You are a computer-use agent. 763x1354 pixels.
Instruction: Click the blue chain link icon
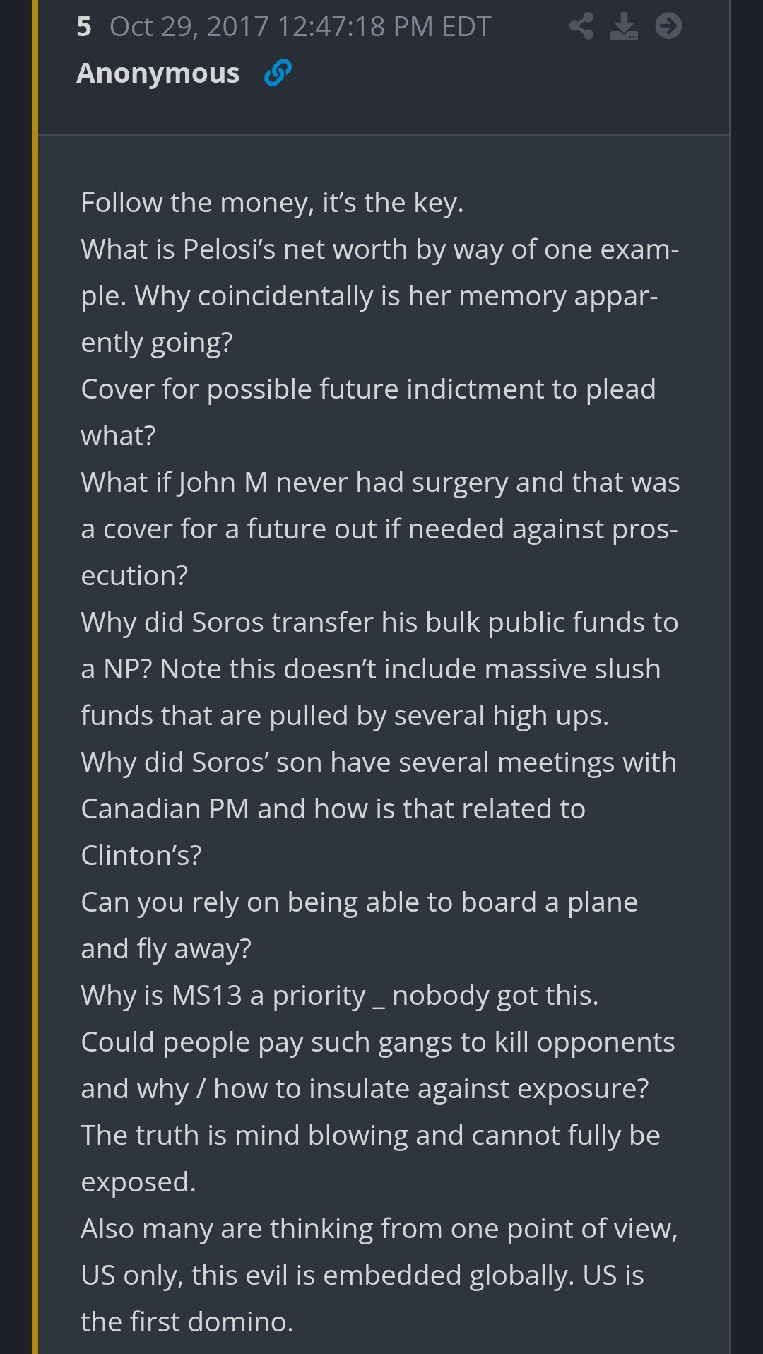pyautogui.click(x=278, y=73)
